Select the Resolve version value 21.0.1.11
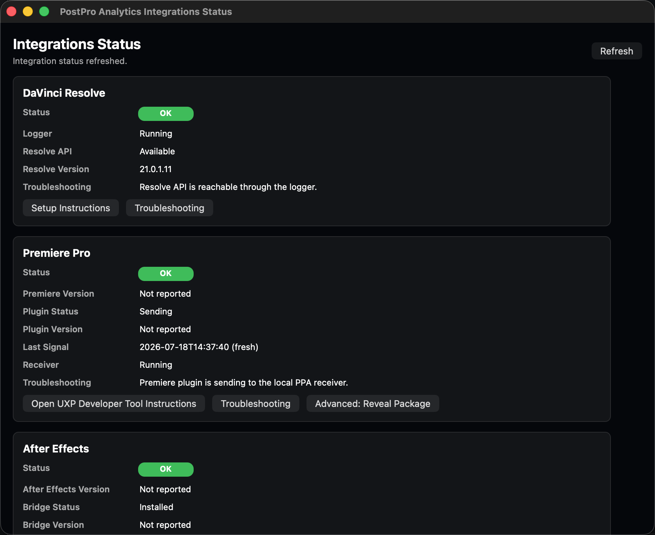 pos(156,169)
